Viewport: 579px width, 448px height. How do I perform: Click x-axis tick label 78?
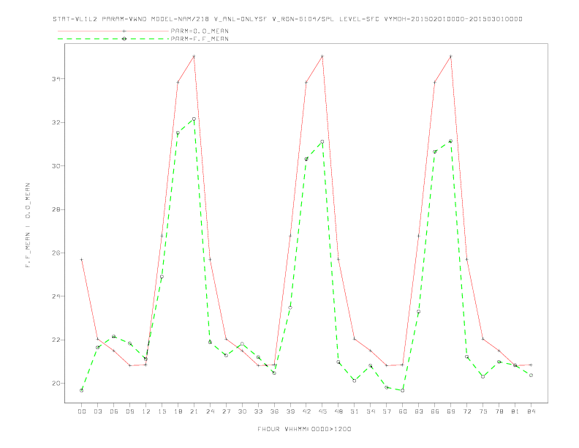(x=499, y=411)
